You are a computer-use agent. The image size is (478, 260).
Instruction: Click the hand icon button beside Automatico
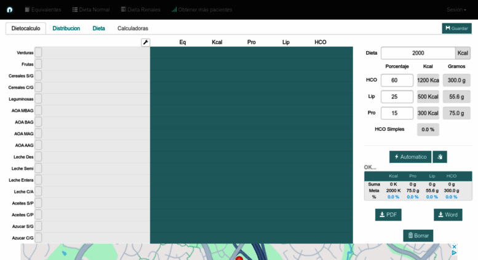click(440, 157)
